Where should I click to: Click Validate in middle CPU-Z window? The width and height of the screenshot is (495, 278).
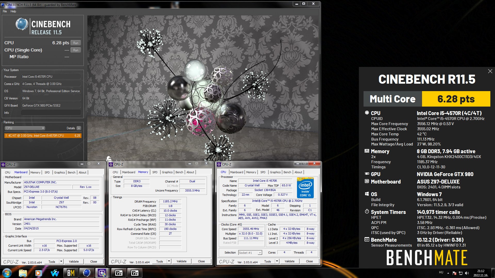click(x=181, y=261)
